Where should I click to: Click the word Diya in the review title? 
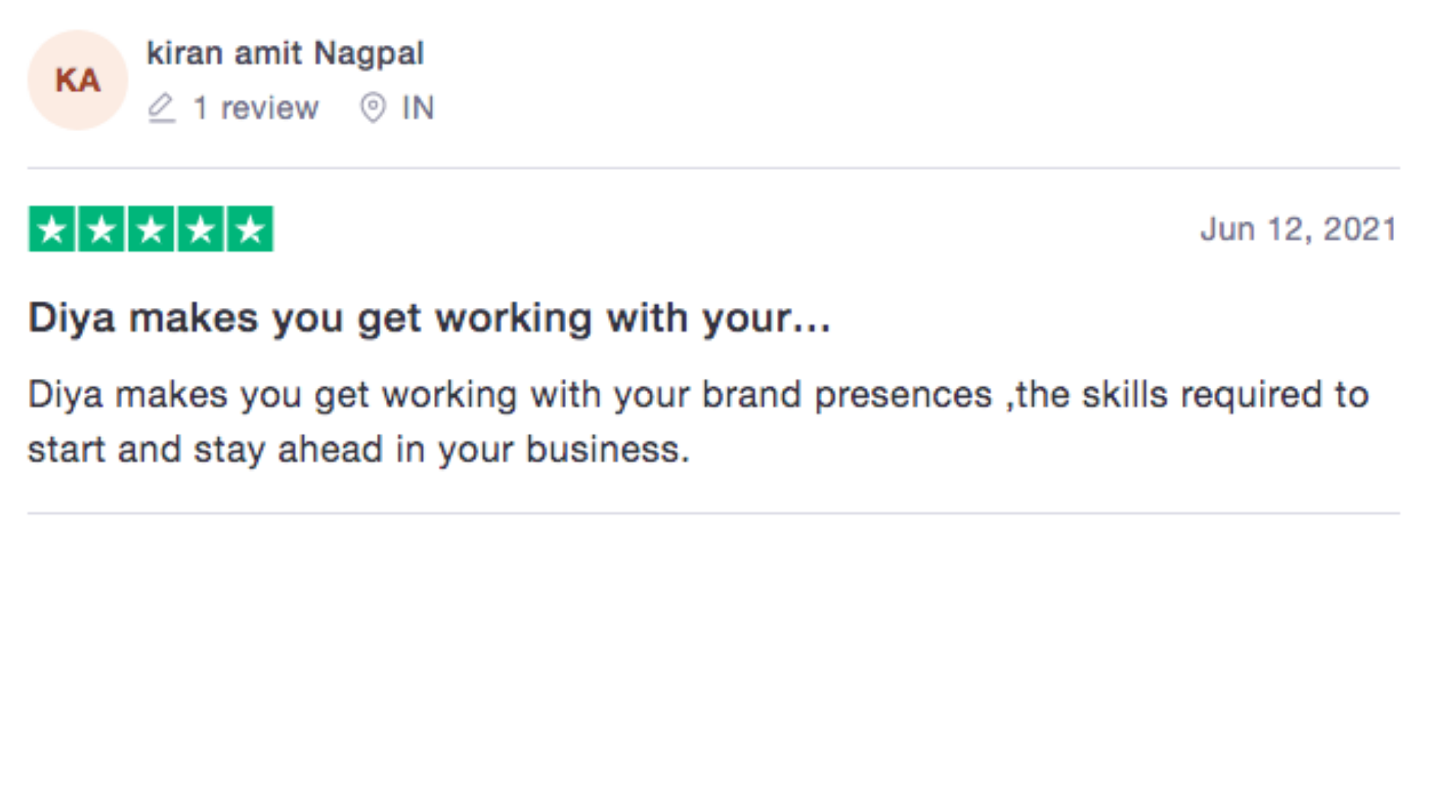coord(71,319)
